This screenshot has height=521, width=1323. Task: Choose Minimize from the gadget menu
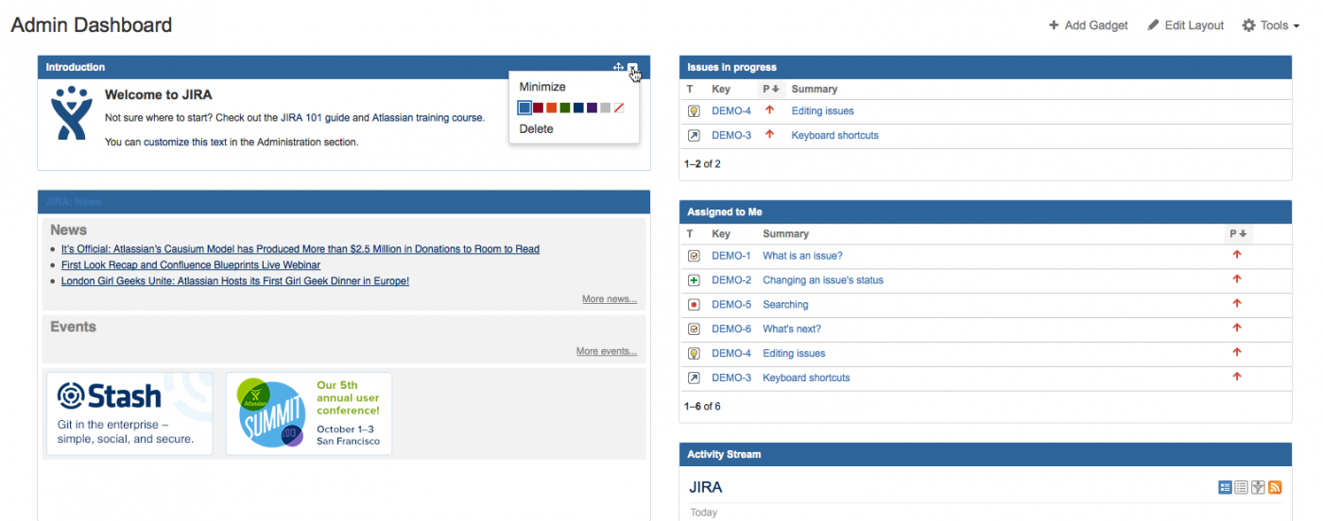(542, 87)
